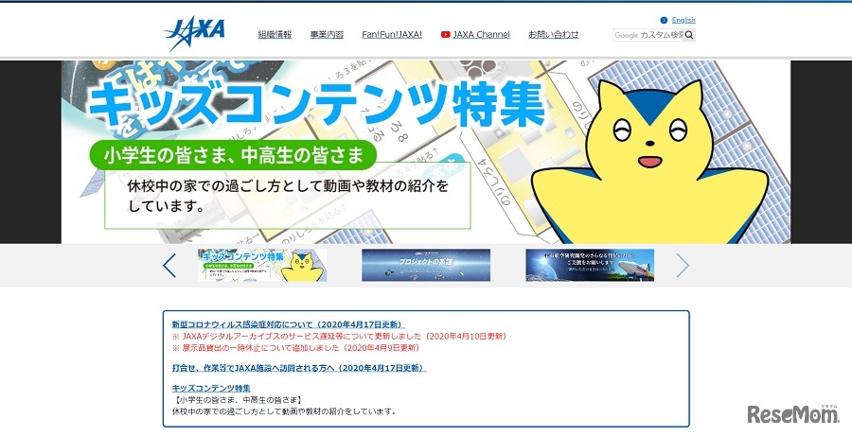
Task: Advance carousel with the right chevron
Action: point(683,266)
